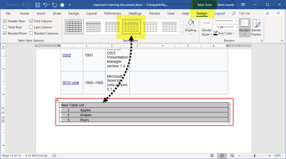Expand the Table Styles gallery More arrow
The width and height of the screenshot is (286, 159).
pyautogui.click(x=181, y=32)
